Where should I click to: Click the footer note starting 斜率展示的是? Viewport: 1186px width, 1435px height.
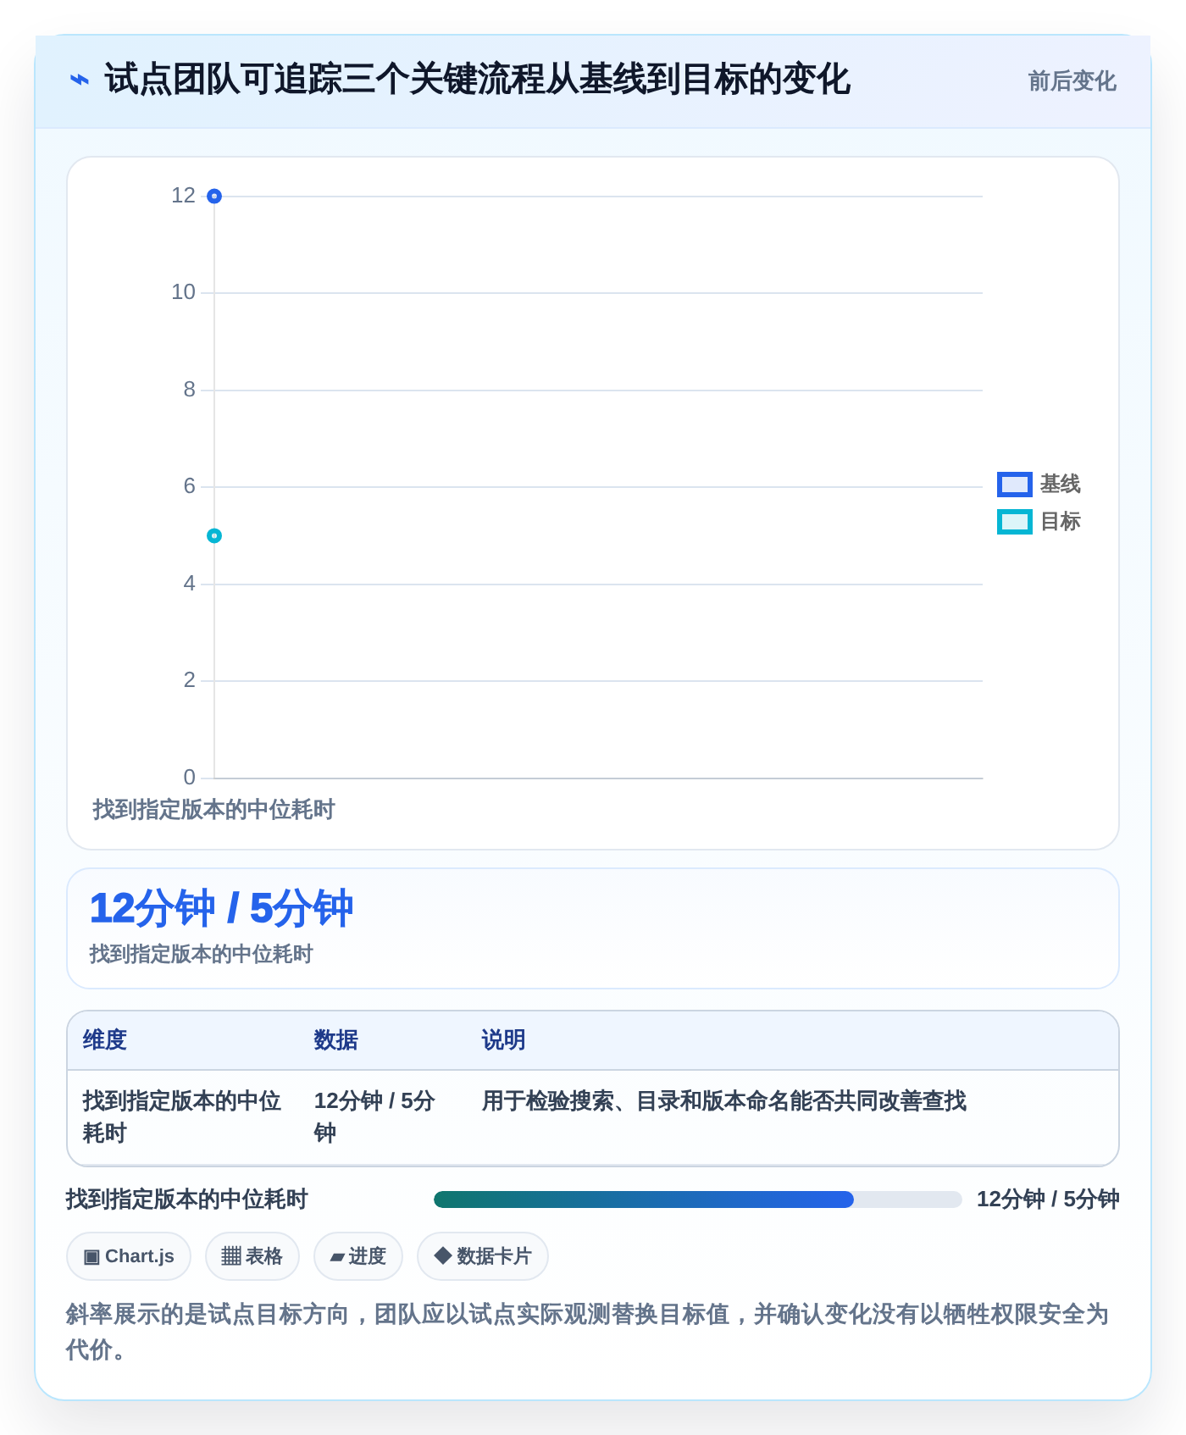click(587, 1332)
